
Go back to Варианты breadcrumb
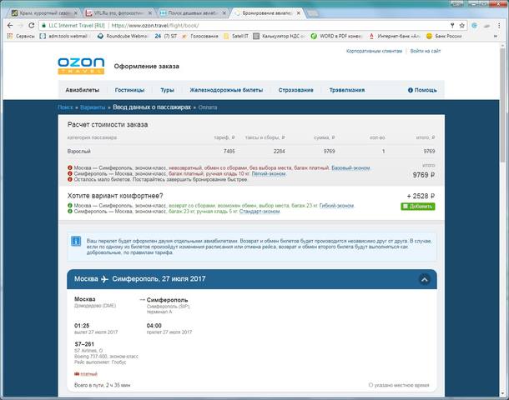[93, 107]
